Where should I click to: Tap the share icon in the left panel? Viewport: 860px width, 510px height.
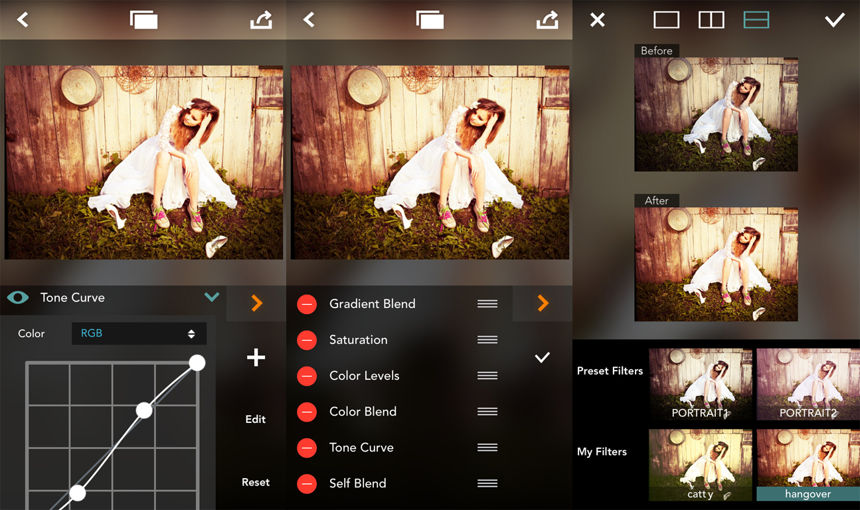tap(261, 20)
